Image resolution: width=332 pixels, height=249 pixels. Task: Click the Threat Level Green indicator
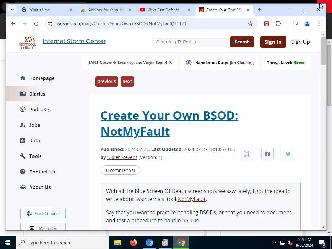286,63
